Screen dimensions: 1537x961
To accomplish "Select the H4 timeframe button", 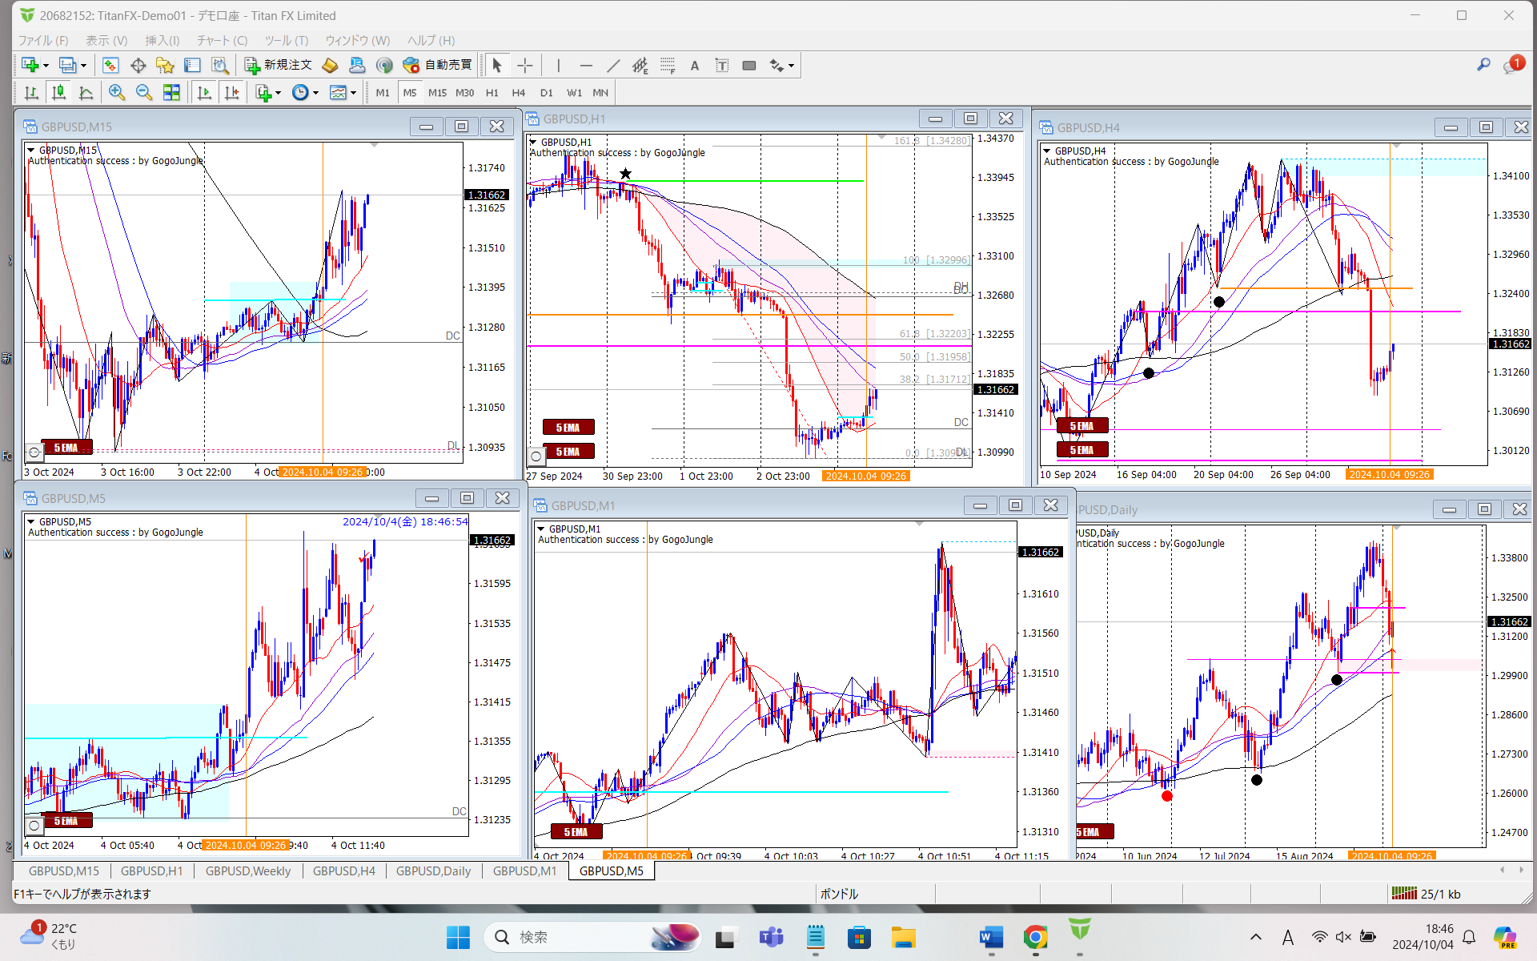I will pos(519,93).
